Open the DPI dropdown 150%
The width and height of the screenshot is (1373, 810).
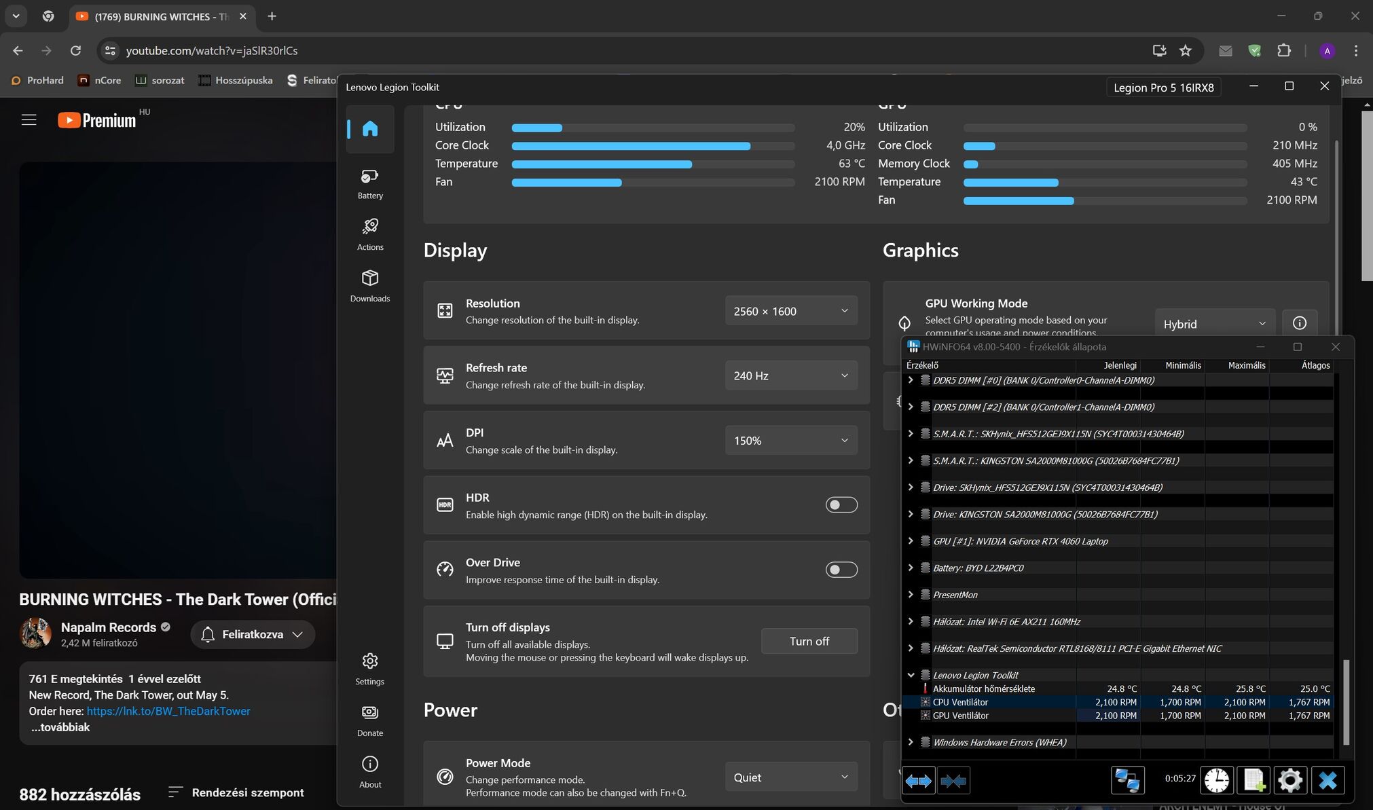click(791, 440)
